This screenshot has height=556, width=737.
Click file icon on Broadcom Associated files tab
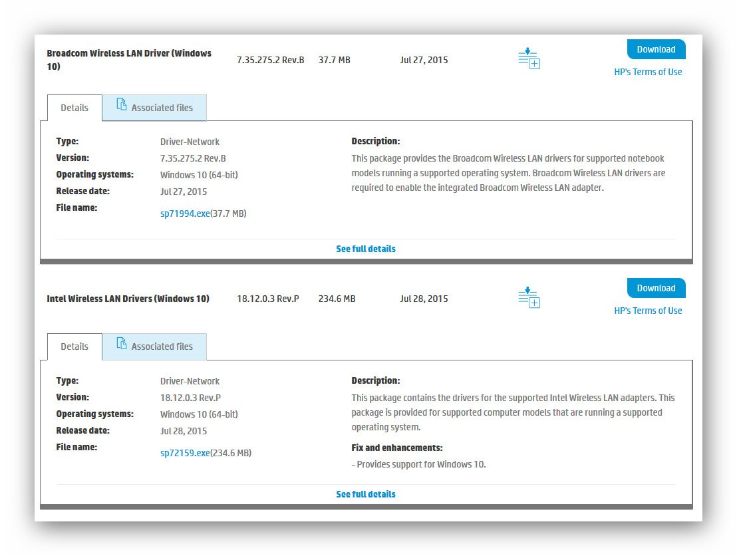click(121, 104)
